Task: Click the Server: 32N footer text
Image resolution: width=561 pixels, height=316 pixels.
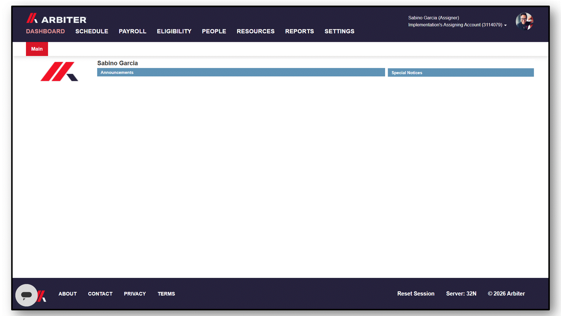Action: click(461, 293)
